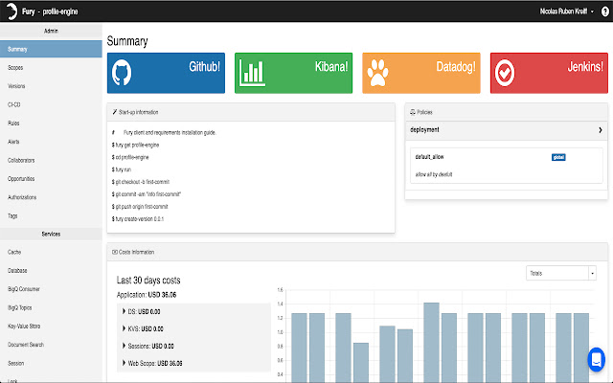Open BigQ Topics in the sidebar
The height and width of the screenshot is (383, 613).
pos(51,307)
